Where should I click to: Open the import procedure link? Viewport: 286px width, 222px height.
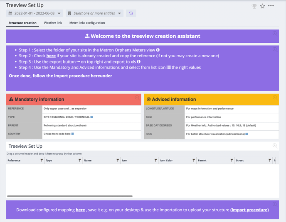tap(249, 210)
